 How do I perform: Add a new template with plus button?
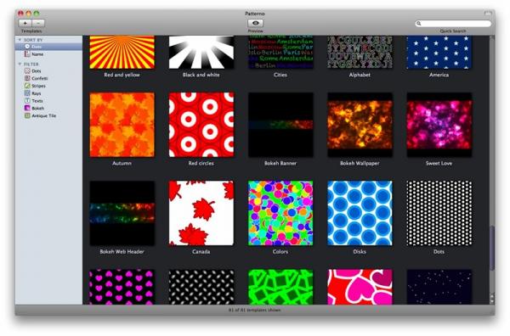point(25,24)
